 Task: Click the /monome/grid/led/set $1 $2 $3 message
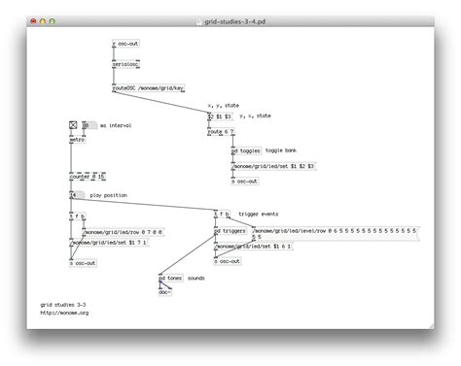[x=273, y=166]
